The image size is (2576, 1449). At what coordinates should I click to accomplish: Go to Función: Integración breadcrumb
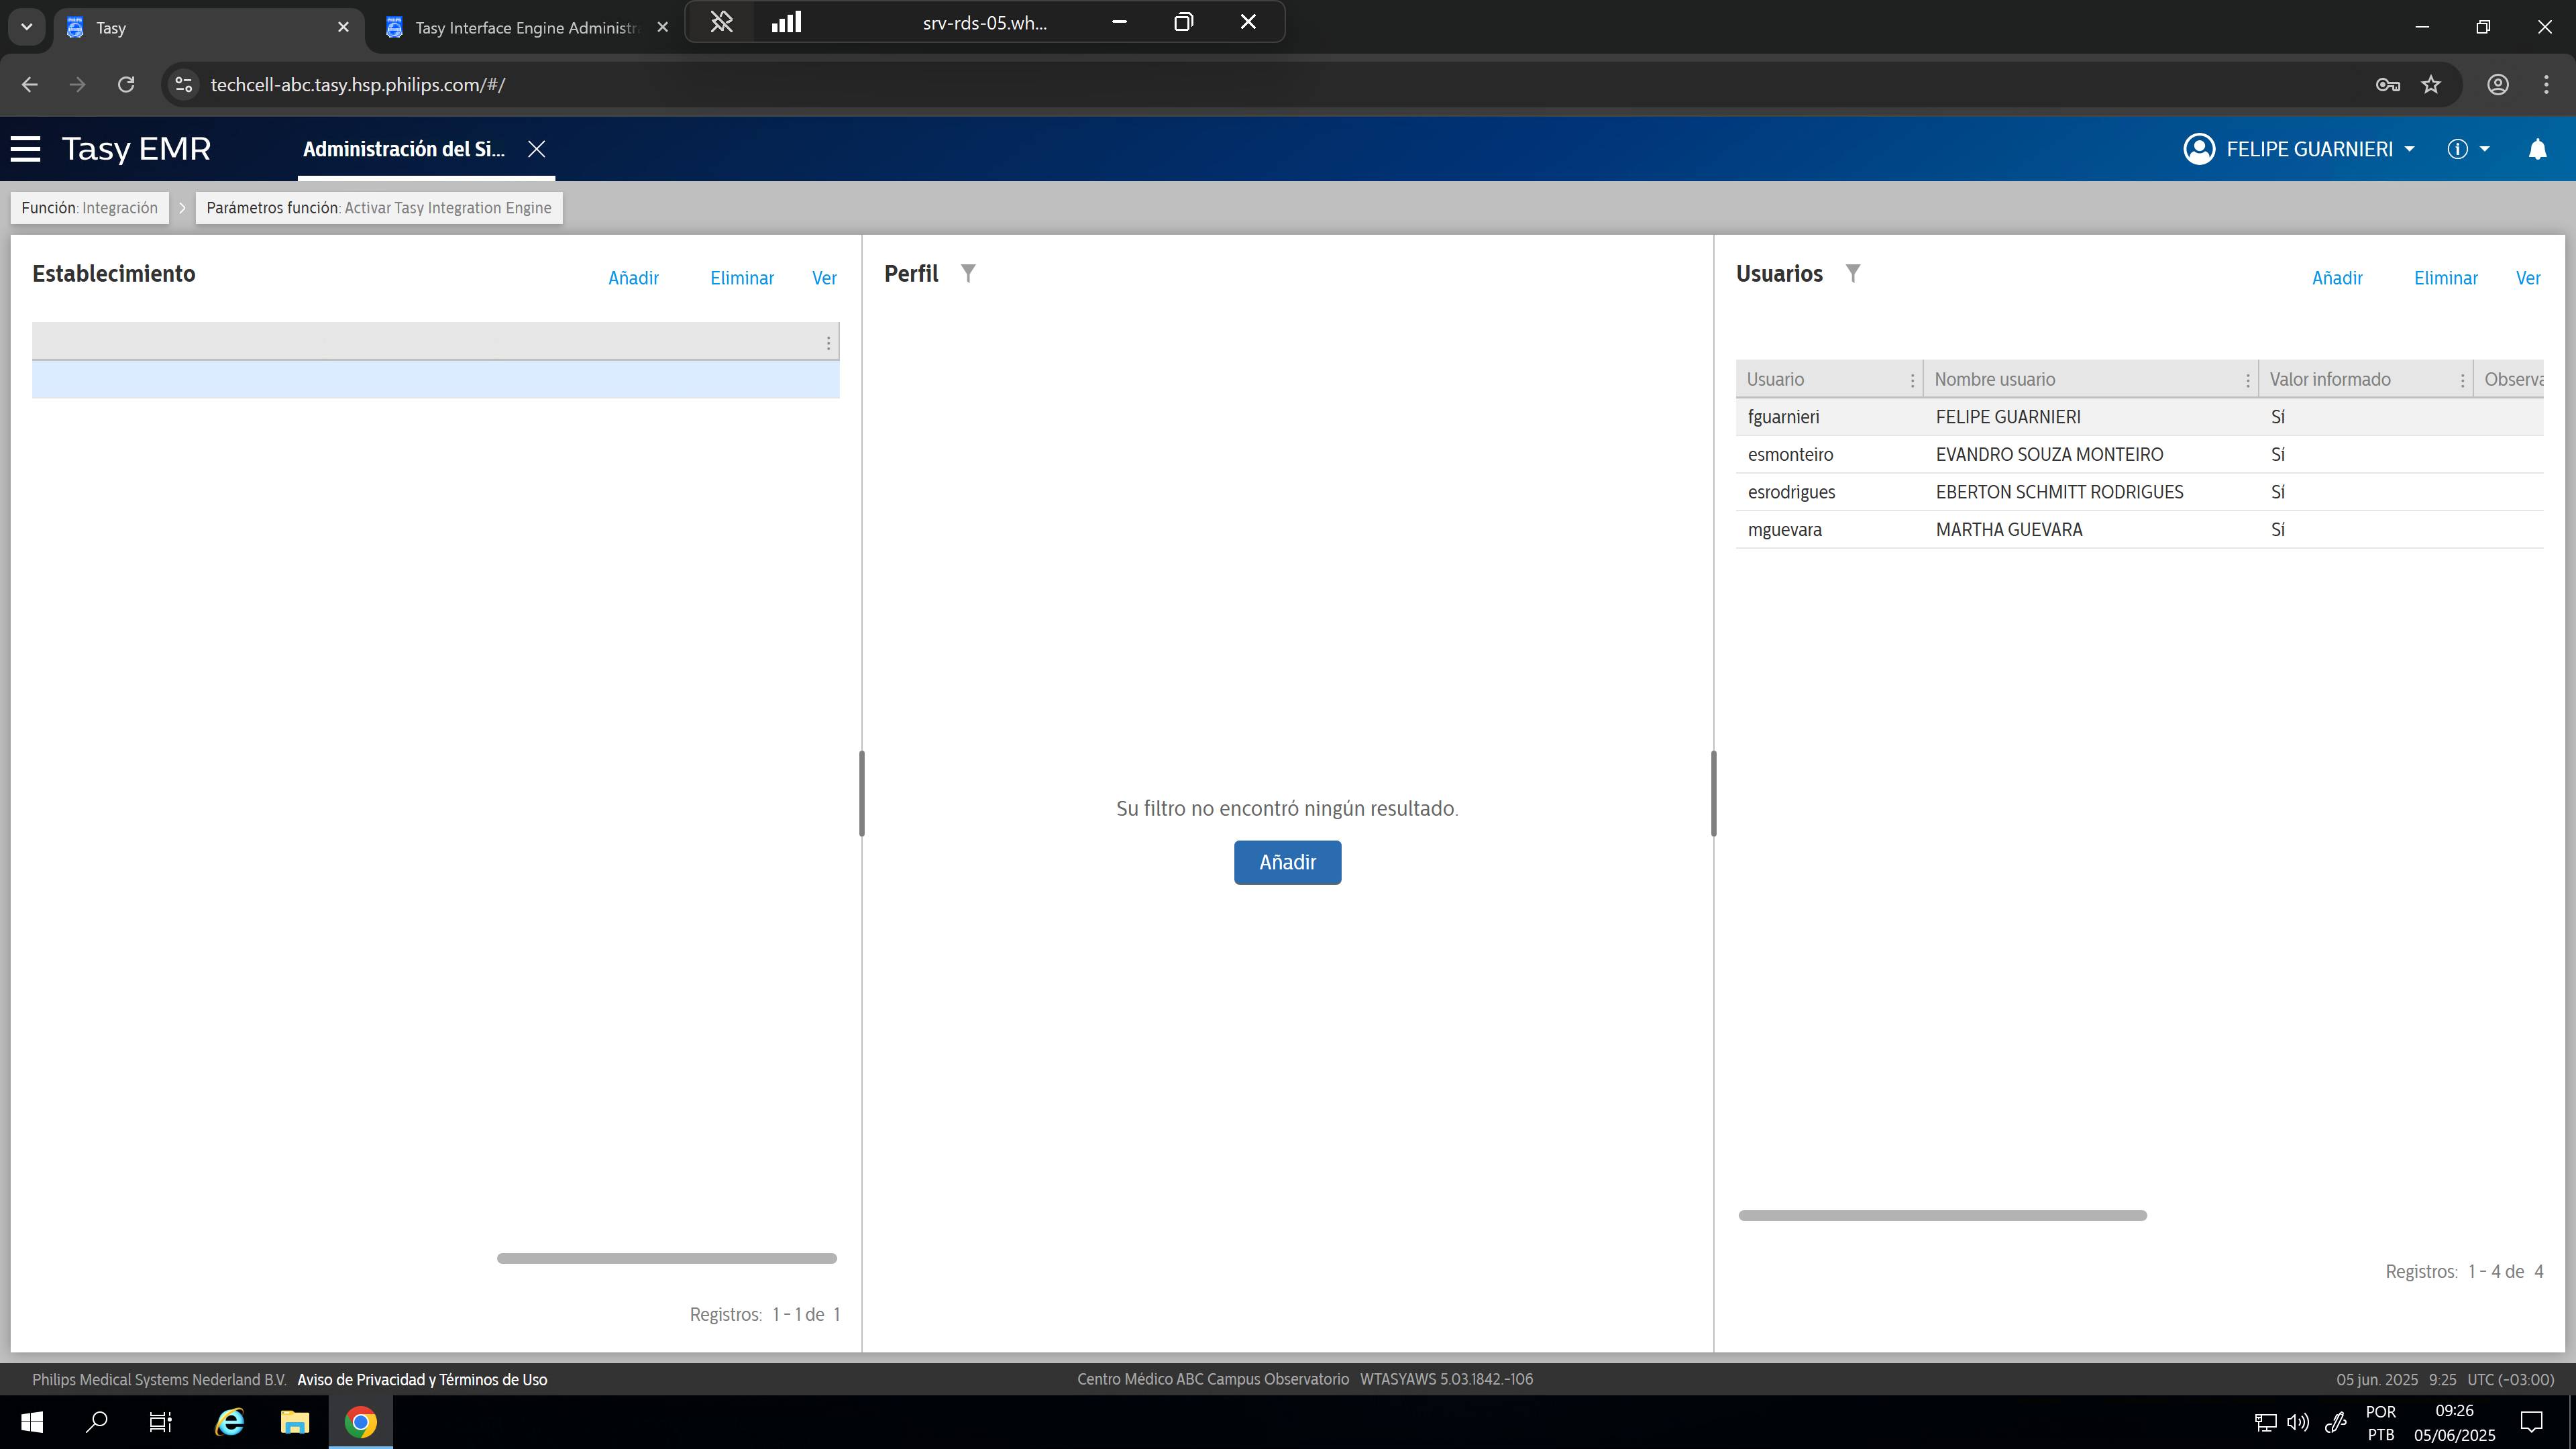pyautogui.click(x=90, y=208)
